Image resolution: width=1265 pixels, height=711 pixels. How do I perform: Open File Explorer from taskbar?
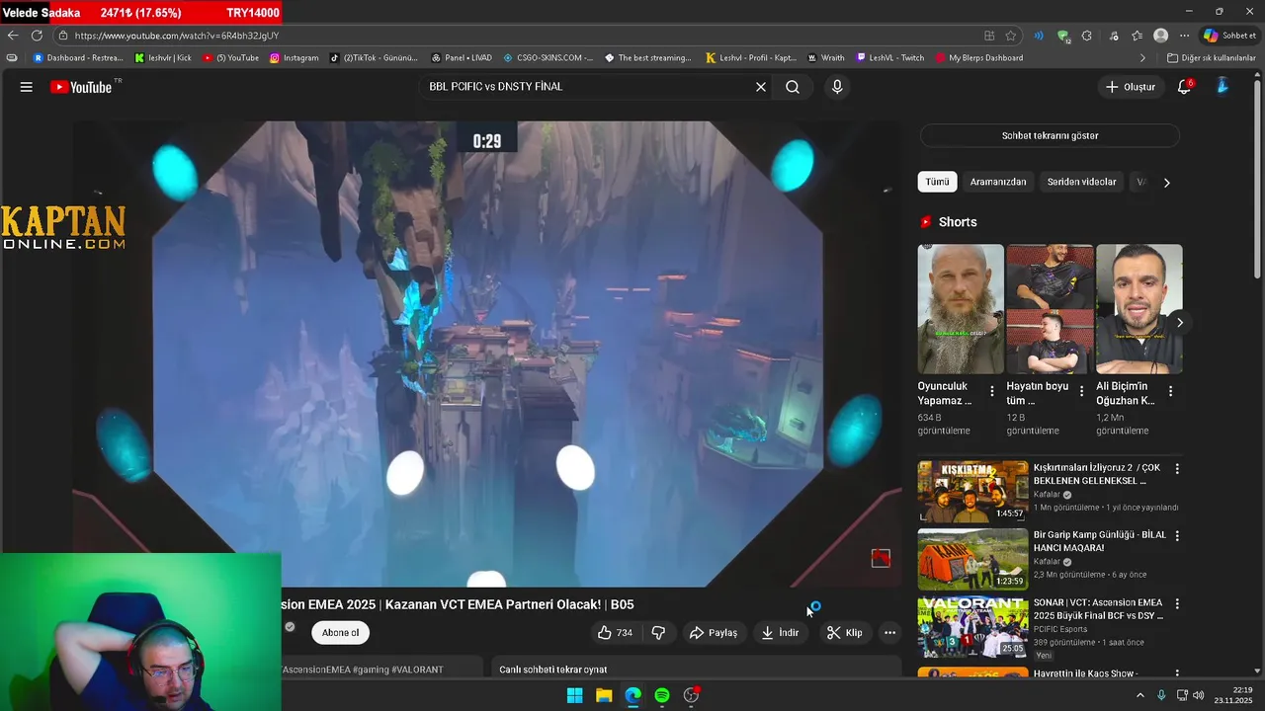[x=604, y=695]
